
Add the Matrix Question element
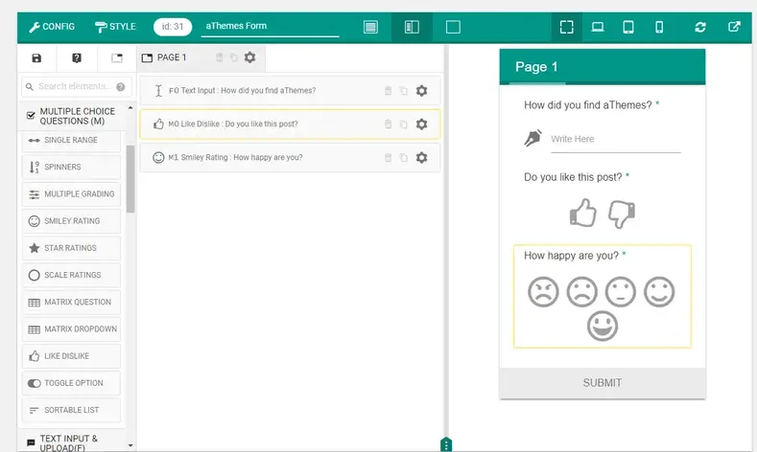click(71, 303)
